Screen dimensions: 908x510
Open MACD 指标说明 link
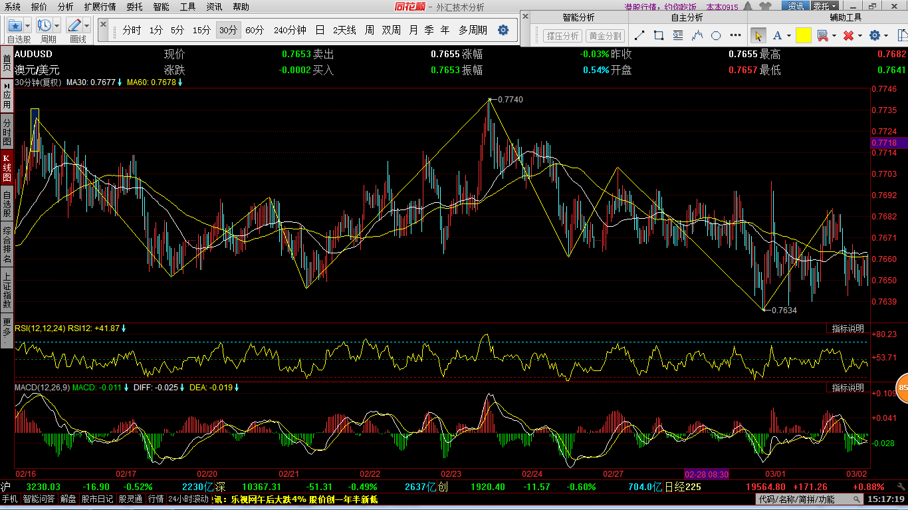coord(848,387)
